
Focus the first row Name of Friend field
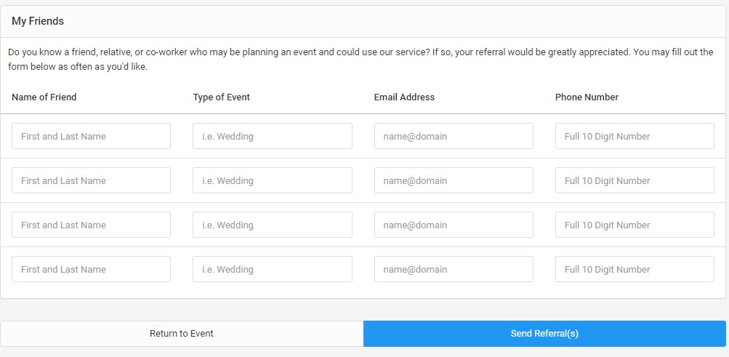tap(91, 136)
